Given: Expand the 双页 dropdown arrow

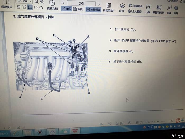Looking at the screenshot, I should coord(84,9).
